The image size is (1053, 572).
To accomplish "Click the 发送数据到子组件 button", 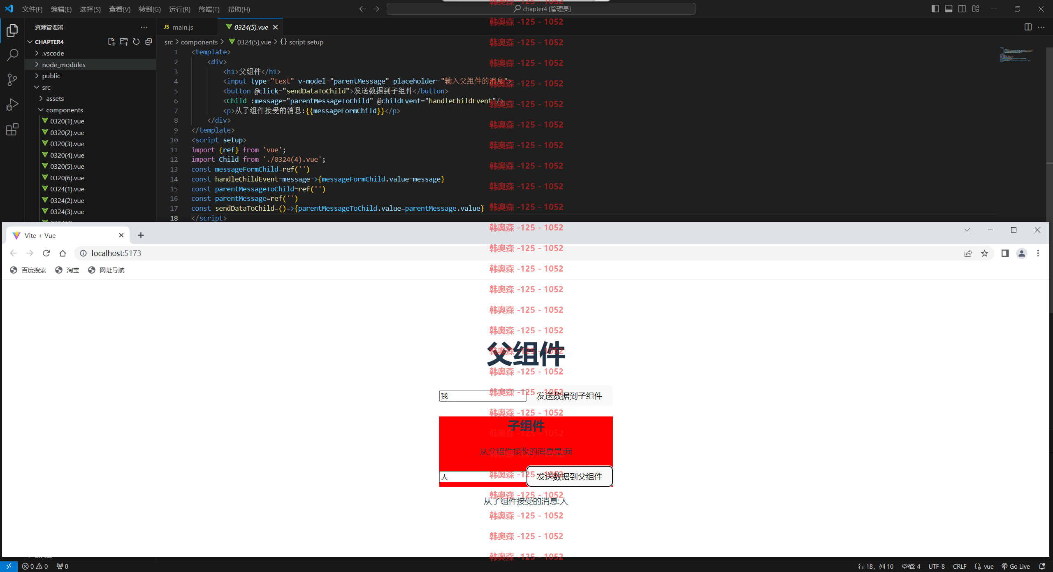I will [x=569, y=395].
